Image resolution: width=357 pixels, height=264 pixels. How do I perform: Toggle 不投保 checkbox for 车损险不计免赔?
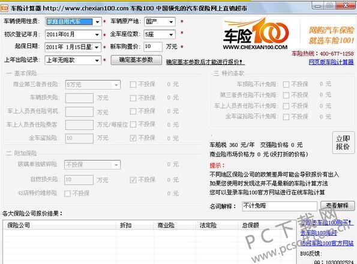pos(286,84)
